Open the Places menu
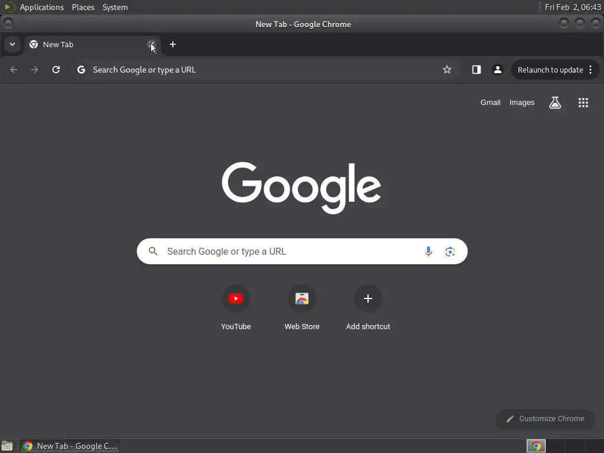The height and width of the screenshot is (453, 604). click(83, 7)
